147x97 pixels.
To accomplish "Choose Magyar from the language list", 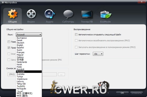I will click(x=29, y=55).
